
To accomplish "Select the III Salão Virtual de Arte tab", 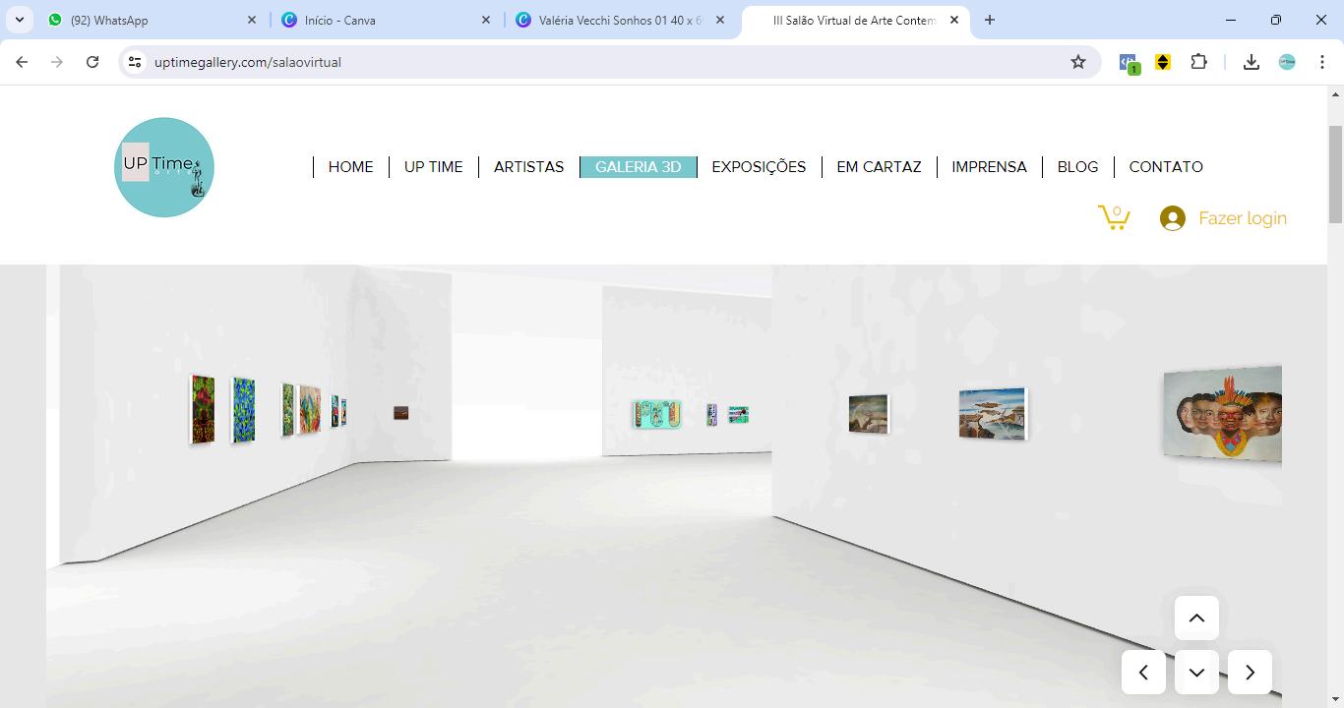I will point(855,20).
